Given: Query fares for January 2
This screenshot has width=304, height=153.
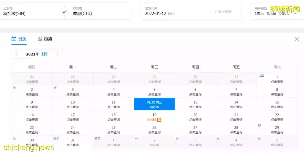Looking at the screenshot, I should point(32,92).
